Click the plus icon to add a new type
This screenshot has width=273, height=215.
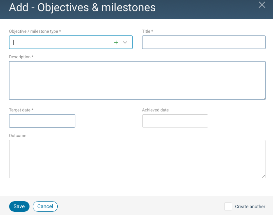pos(116,42)
